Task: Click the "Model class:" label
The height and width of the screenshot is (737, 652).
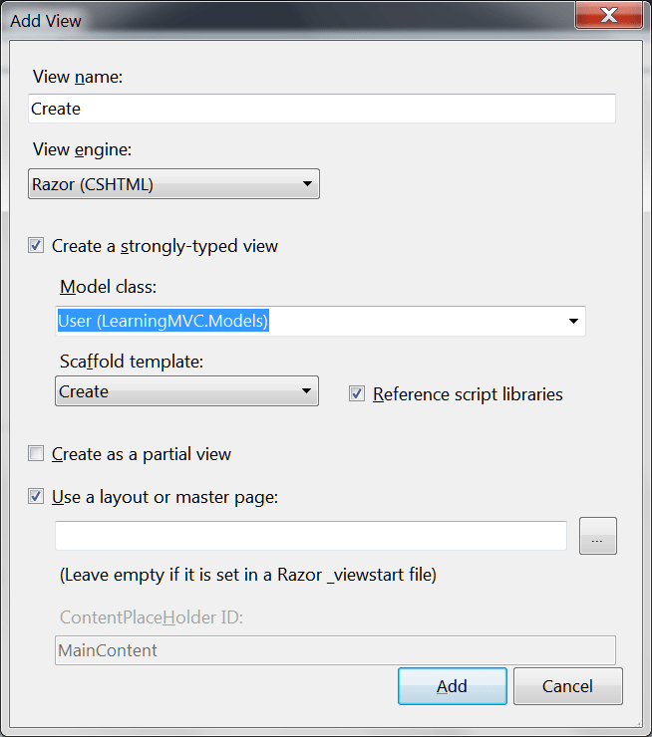Action: click(x=109, y=287)
